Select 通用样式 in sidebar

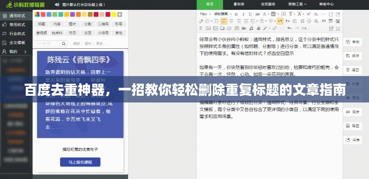point(16,16)
